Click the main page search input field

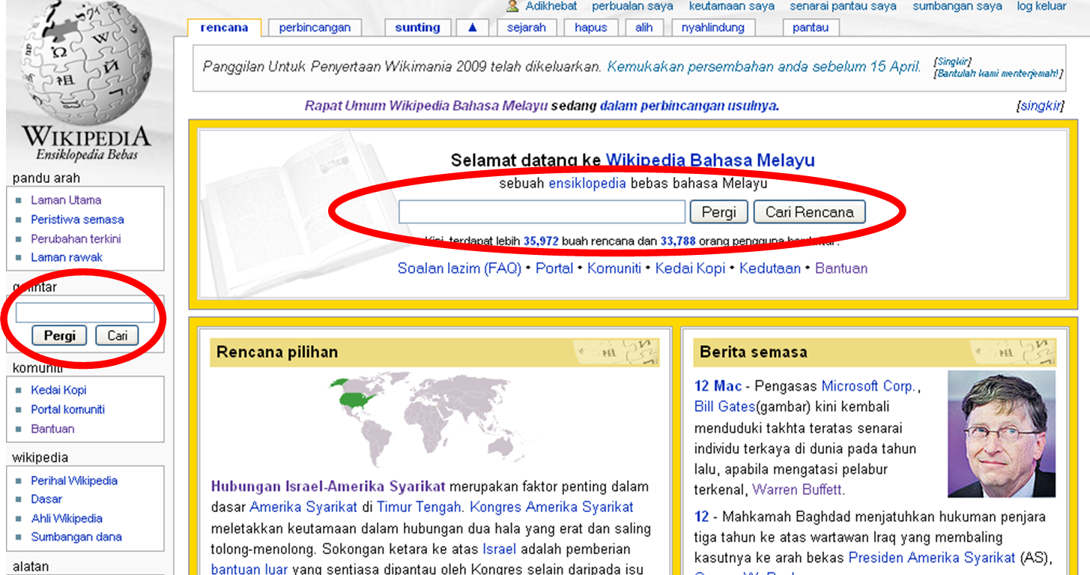tap(542, 212)
